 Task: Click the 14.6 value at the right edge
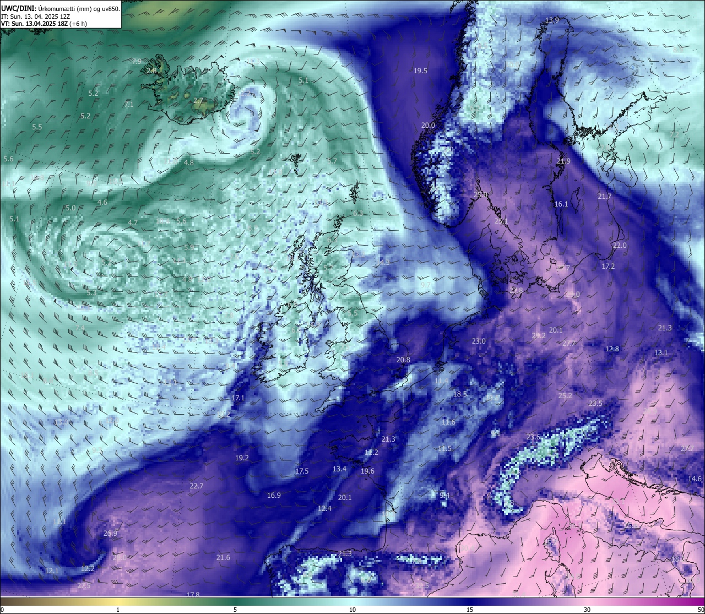(x=695, y=479)
